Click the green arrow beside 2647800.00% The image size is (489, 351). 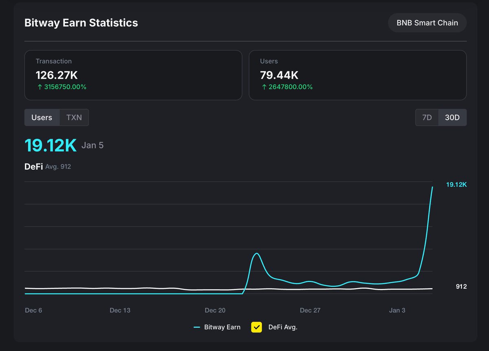point(264,87)
